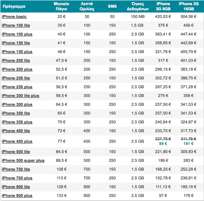Open the iPhone 300 plus plan link
The height and width of the screenshot is (201, 204).
tap(17, 105)
